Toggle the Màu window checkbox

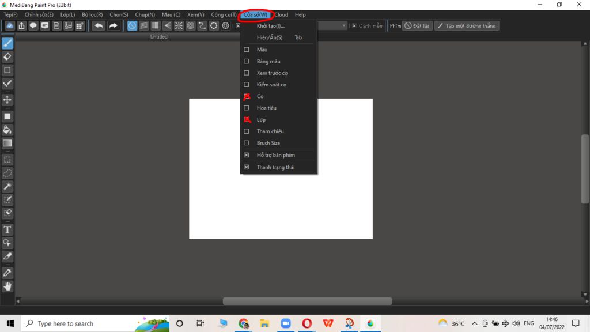pos(247,50)
